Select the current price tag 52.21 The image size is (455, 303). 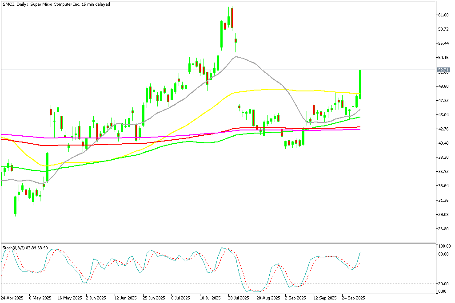(443, 70)
